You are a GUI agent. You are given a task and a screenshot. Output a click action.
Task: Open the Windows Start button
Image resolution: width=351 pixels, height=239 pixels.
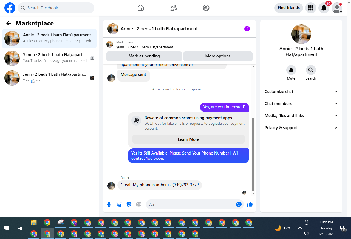(7, 228)
